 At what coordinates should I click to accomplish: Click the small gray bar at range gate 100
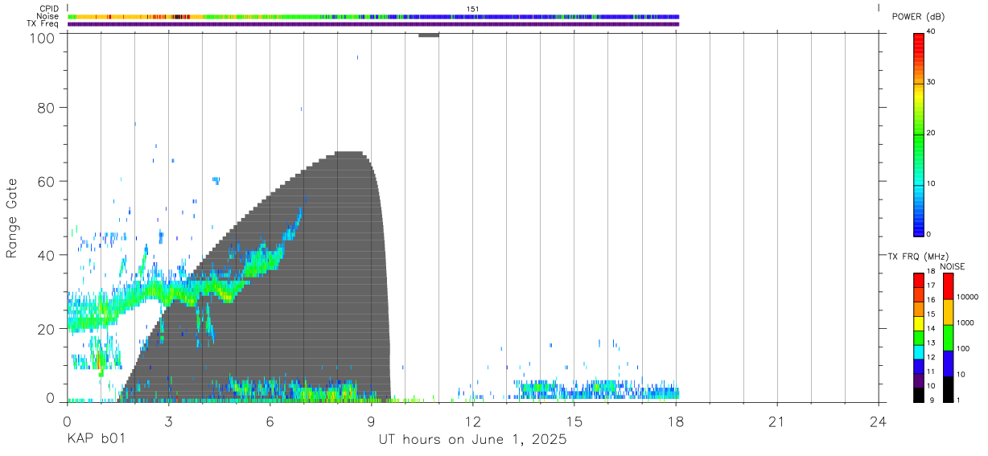tap(428, 35)
